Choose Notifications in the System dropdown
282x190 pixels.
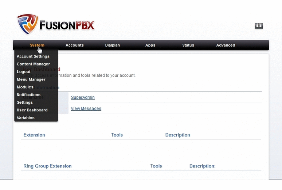click(28, 95)
